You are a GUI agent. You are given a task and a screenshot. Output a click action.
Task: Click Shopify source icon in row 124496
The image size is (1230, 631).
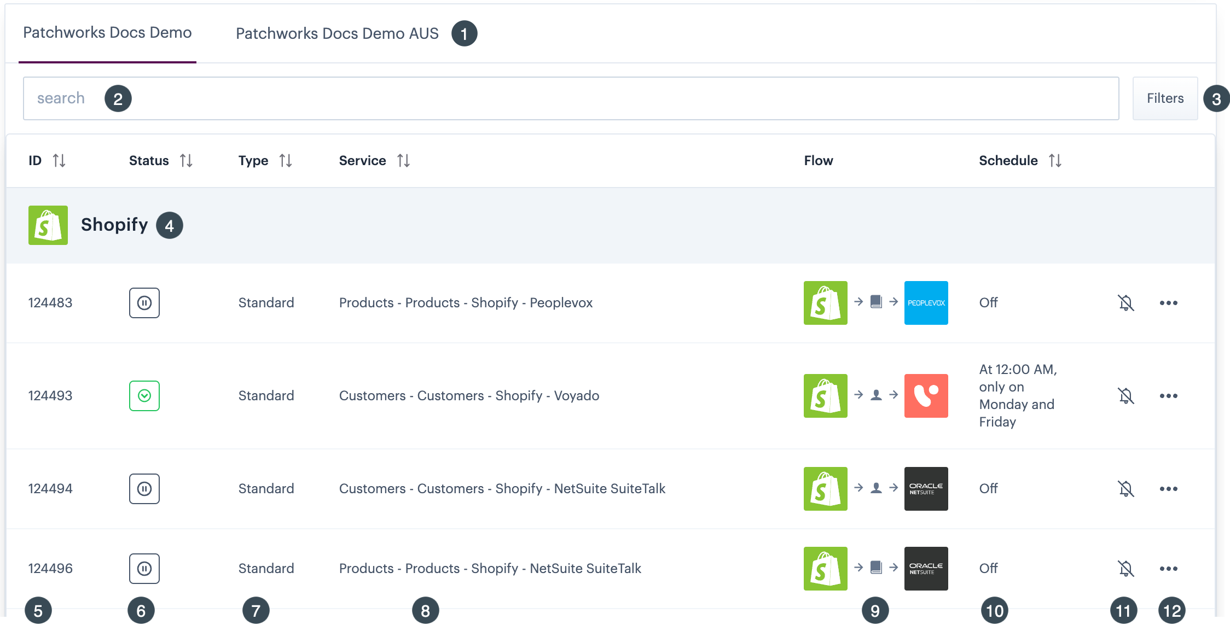[825, 569]
